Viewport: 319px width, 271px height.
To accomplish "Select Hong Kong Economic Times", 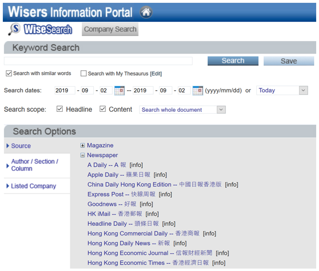I will [x=148, y=263].
